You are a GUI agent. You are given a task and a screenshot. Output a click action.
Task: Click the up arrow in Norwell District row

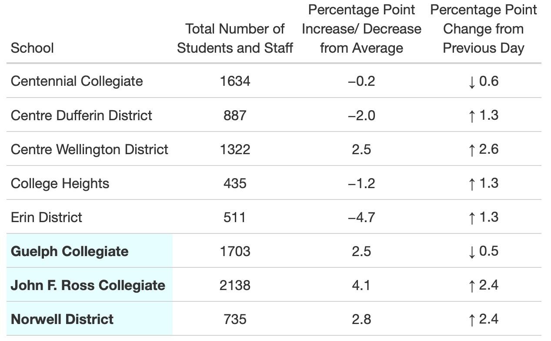[x=472, y=320]
